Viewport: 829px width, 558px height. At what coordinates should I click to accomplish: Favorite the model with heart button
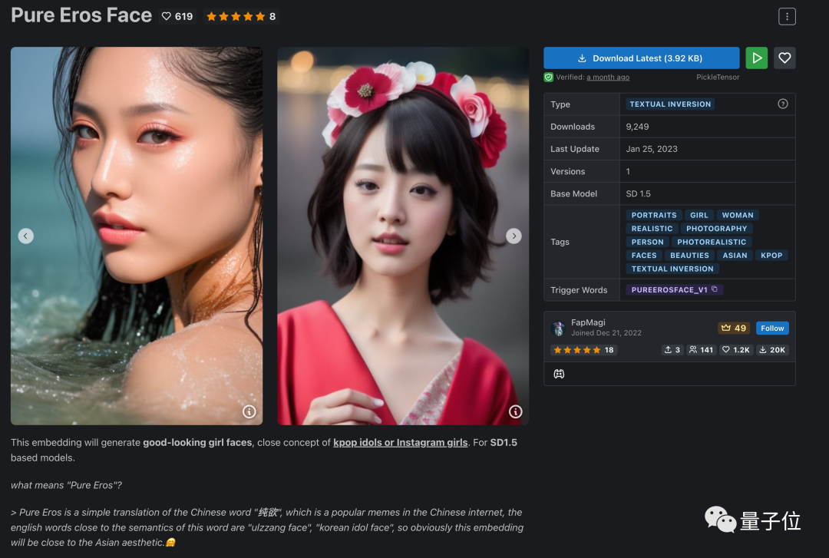point(784,58)
